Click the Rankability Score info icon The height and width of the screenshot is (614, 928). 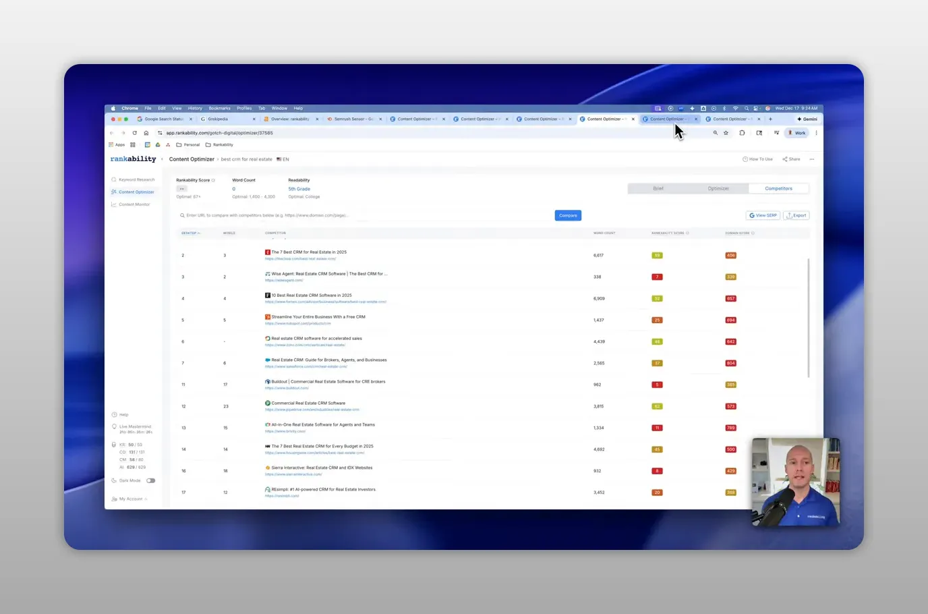click(x=214, y=180)
